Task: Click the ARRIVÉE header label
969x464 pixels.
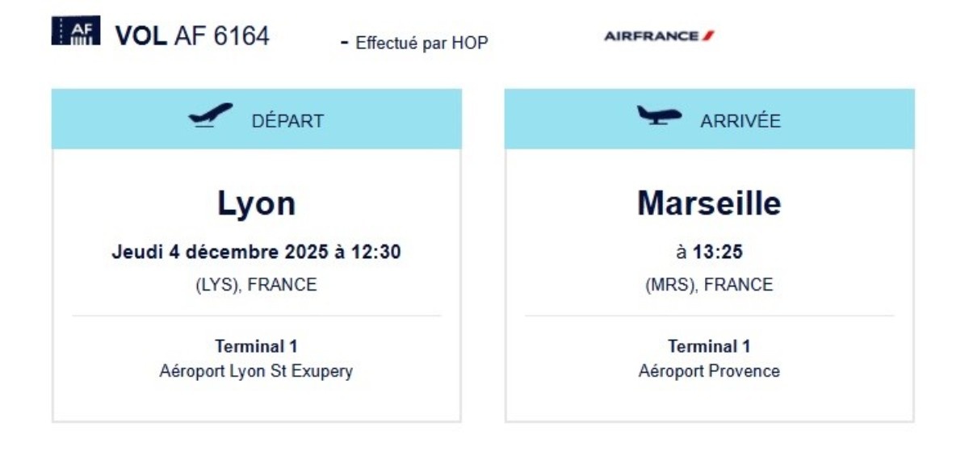Action: click(740, 121)
